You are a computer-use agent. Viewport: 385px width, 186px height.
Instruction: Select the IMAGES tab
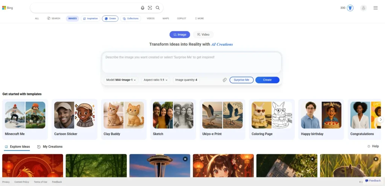pos(73,18)
